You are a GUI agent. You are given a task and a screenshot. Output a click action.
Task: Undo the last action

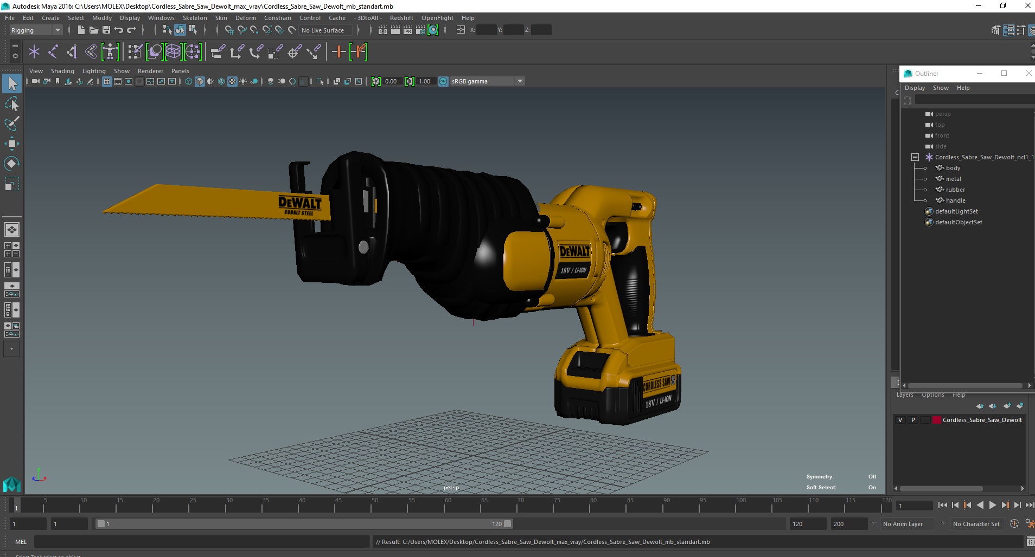[x=119, y=30]
